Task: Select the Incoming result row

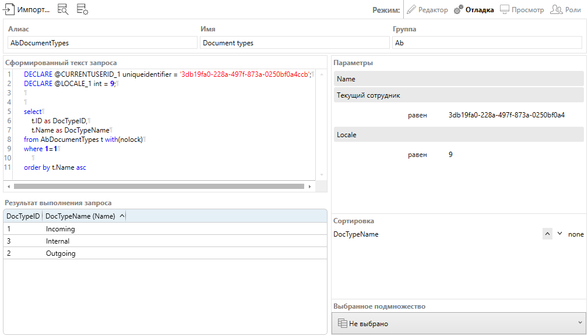Action: click(165, 229)
